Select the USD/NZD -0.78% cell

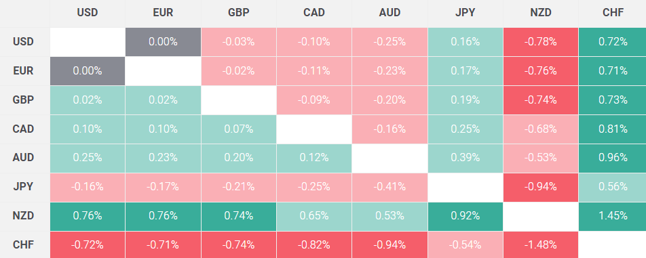point(541,42)
